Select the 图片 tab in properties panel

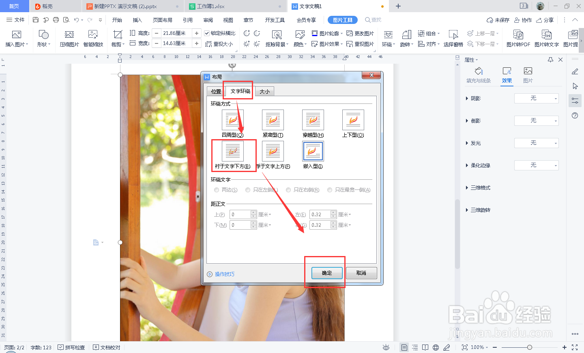(528, 75)
